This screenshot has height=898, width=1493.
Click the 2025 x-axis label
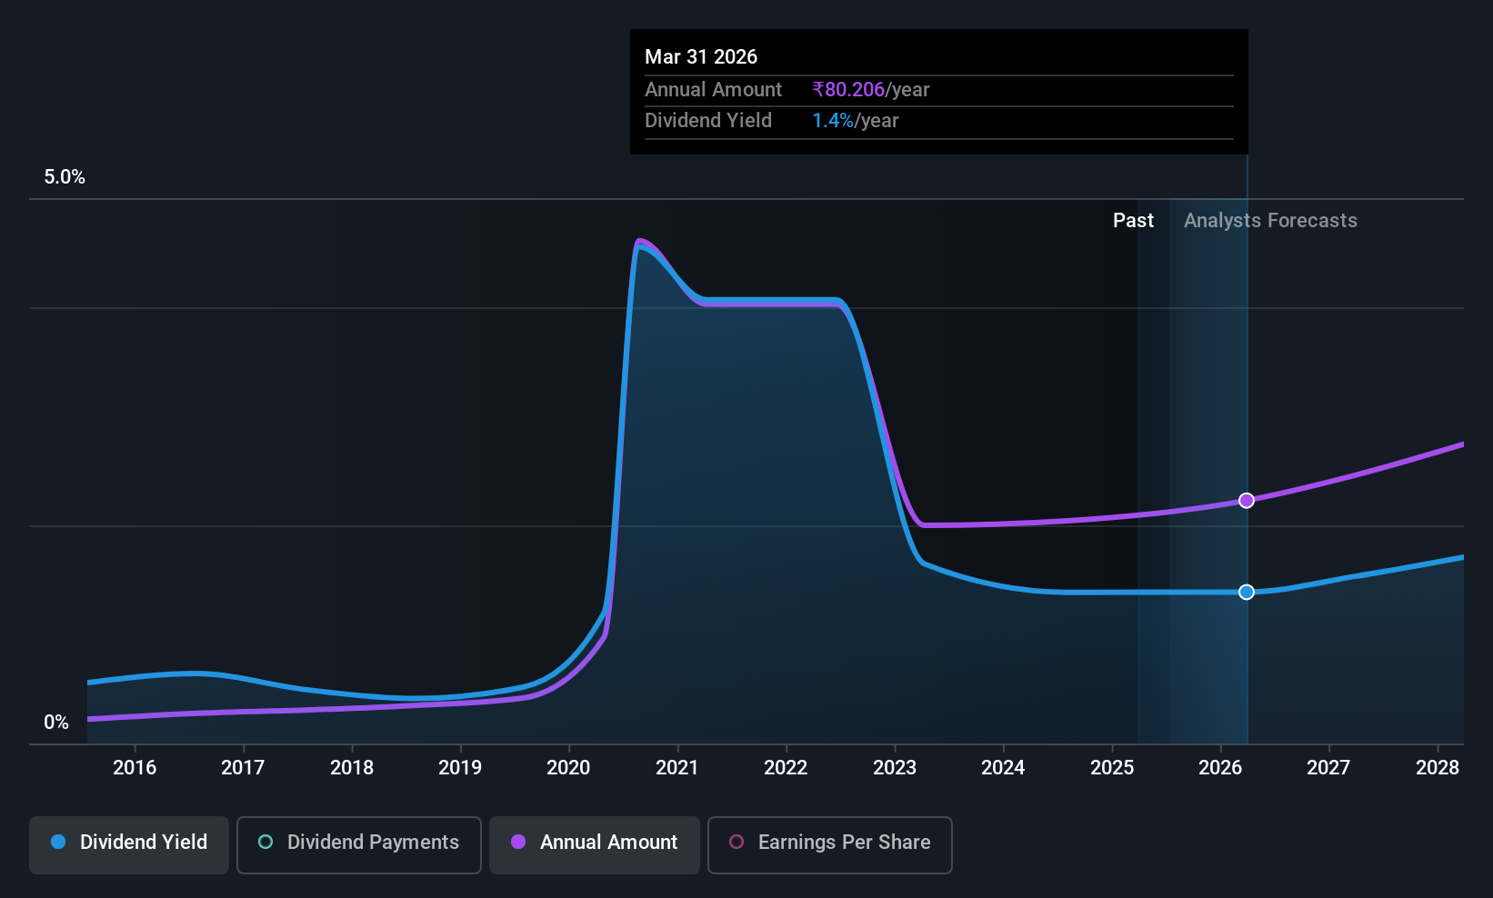pyautogui.click(x=1112, y=768)
